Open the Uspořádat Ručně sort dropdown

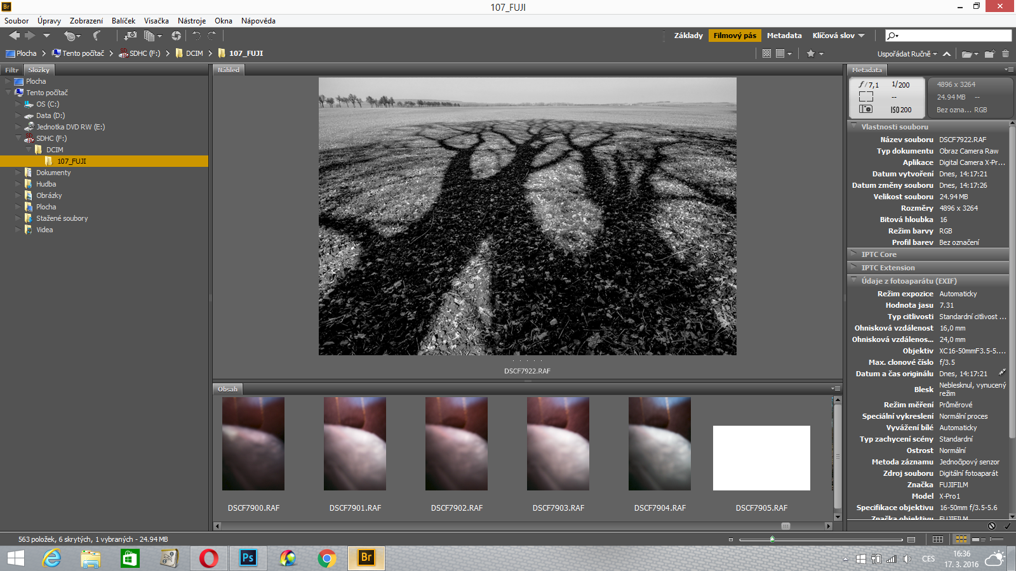point(907,54)
